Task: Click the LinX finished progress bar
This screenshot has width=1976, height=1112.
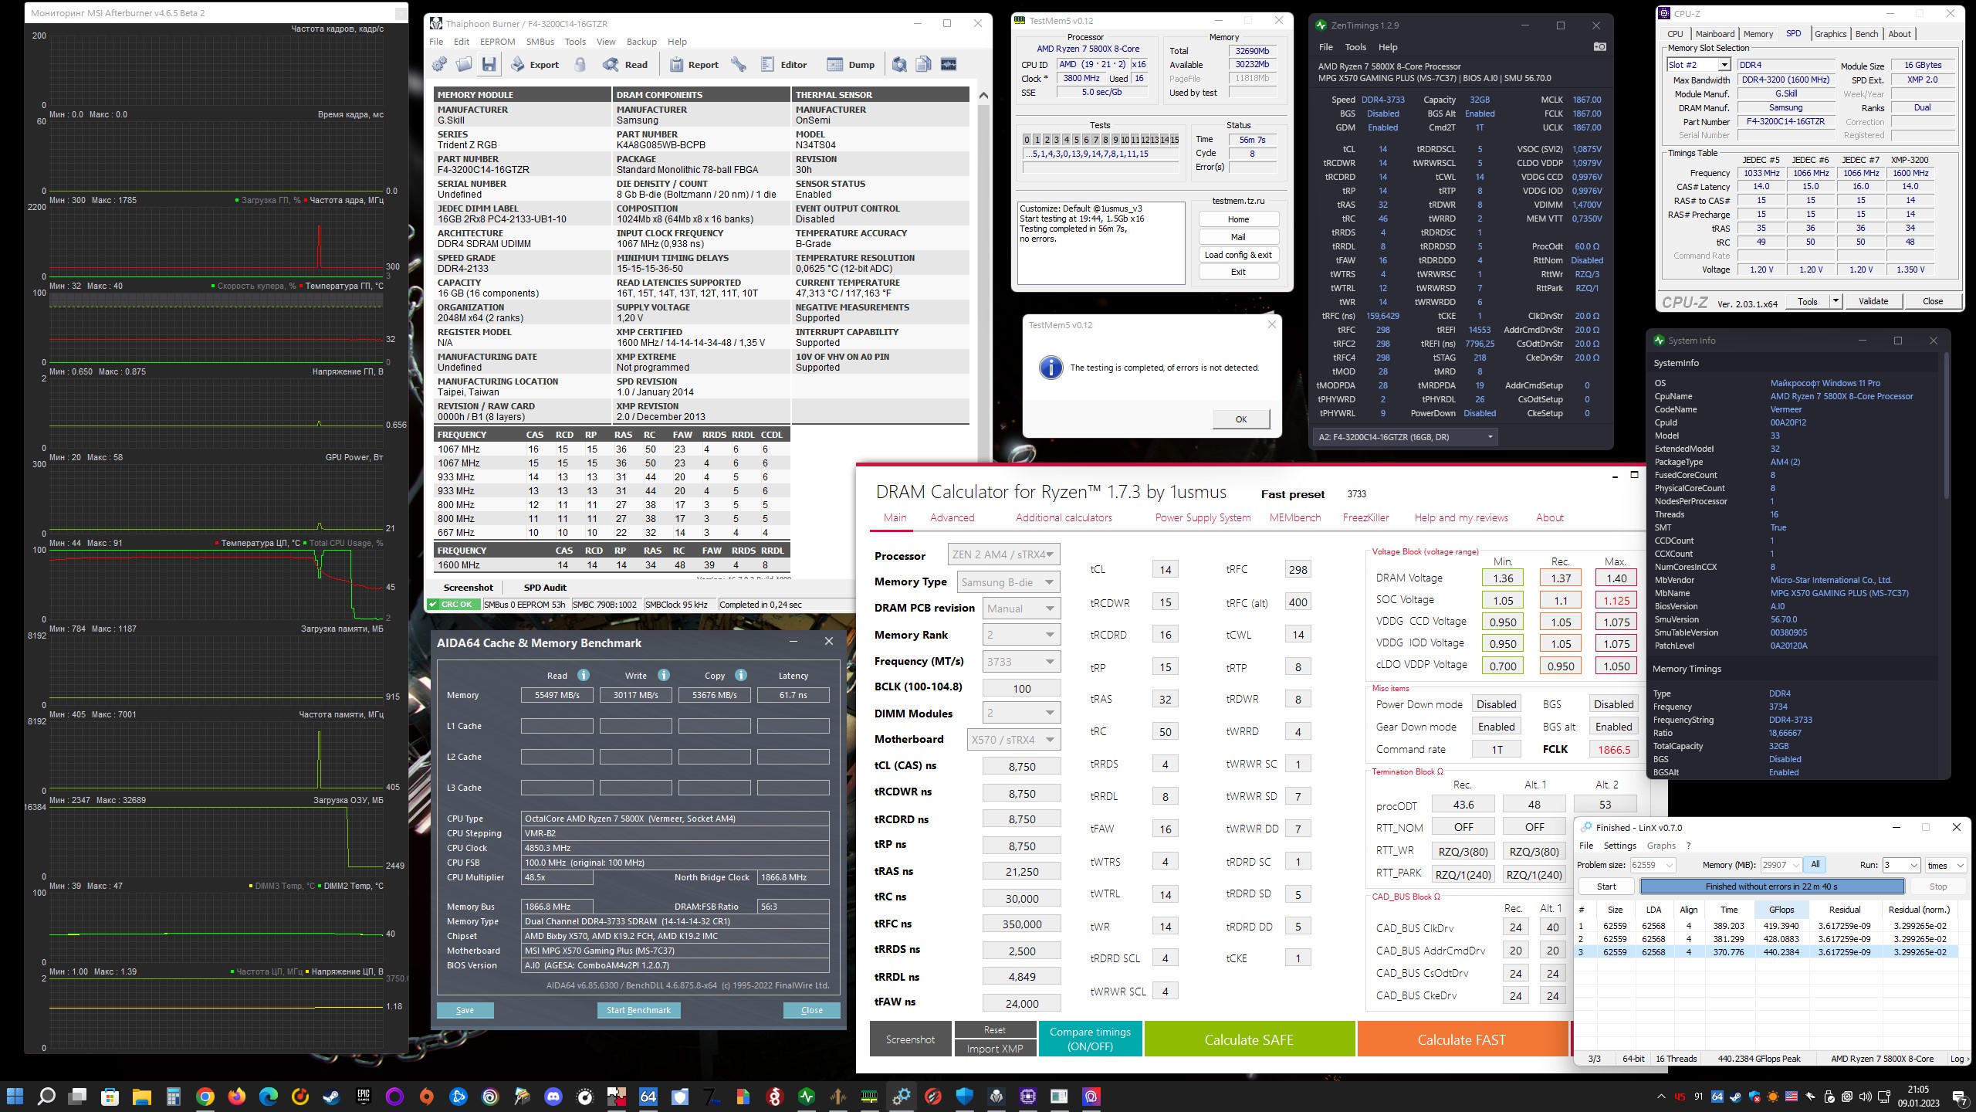Action: [1771, 887]
